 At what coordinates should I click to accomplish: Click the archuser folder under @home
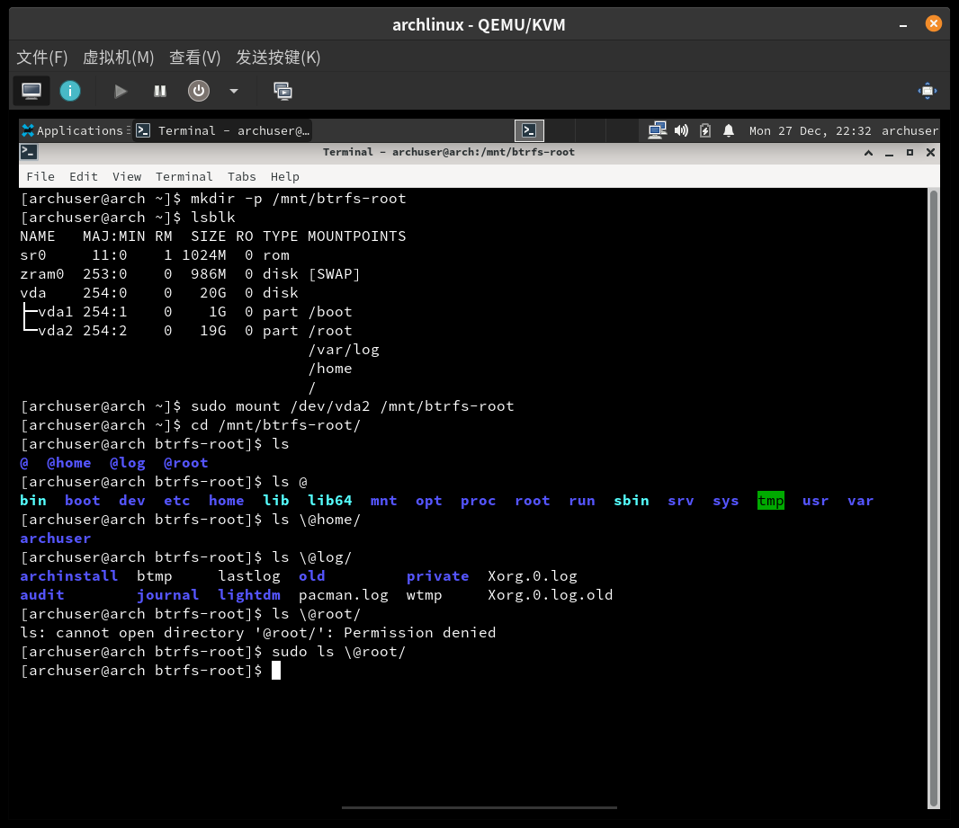55,539
